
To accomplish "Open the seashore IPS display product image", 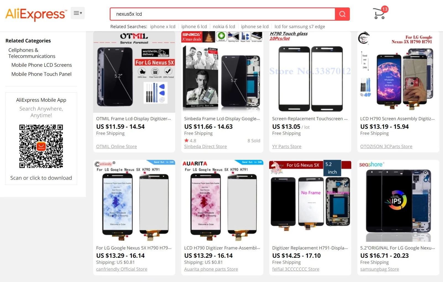I will [x=398, y=201].
